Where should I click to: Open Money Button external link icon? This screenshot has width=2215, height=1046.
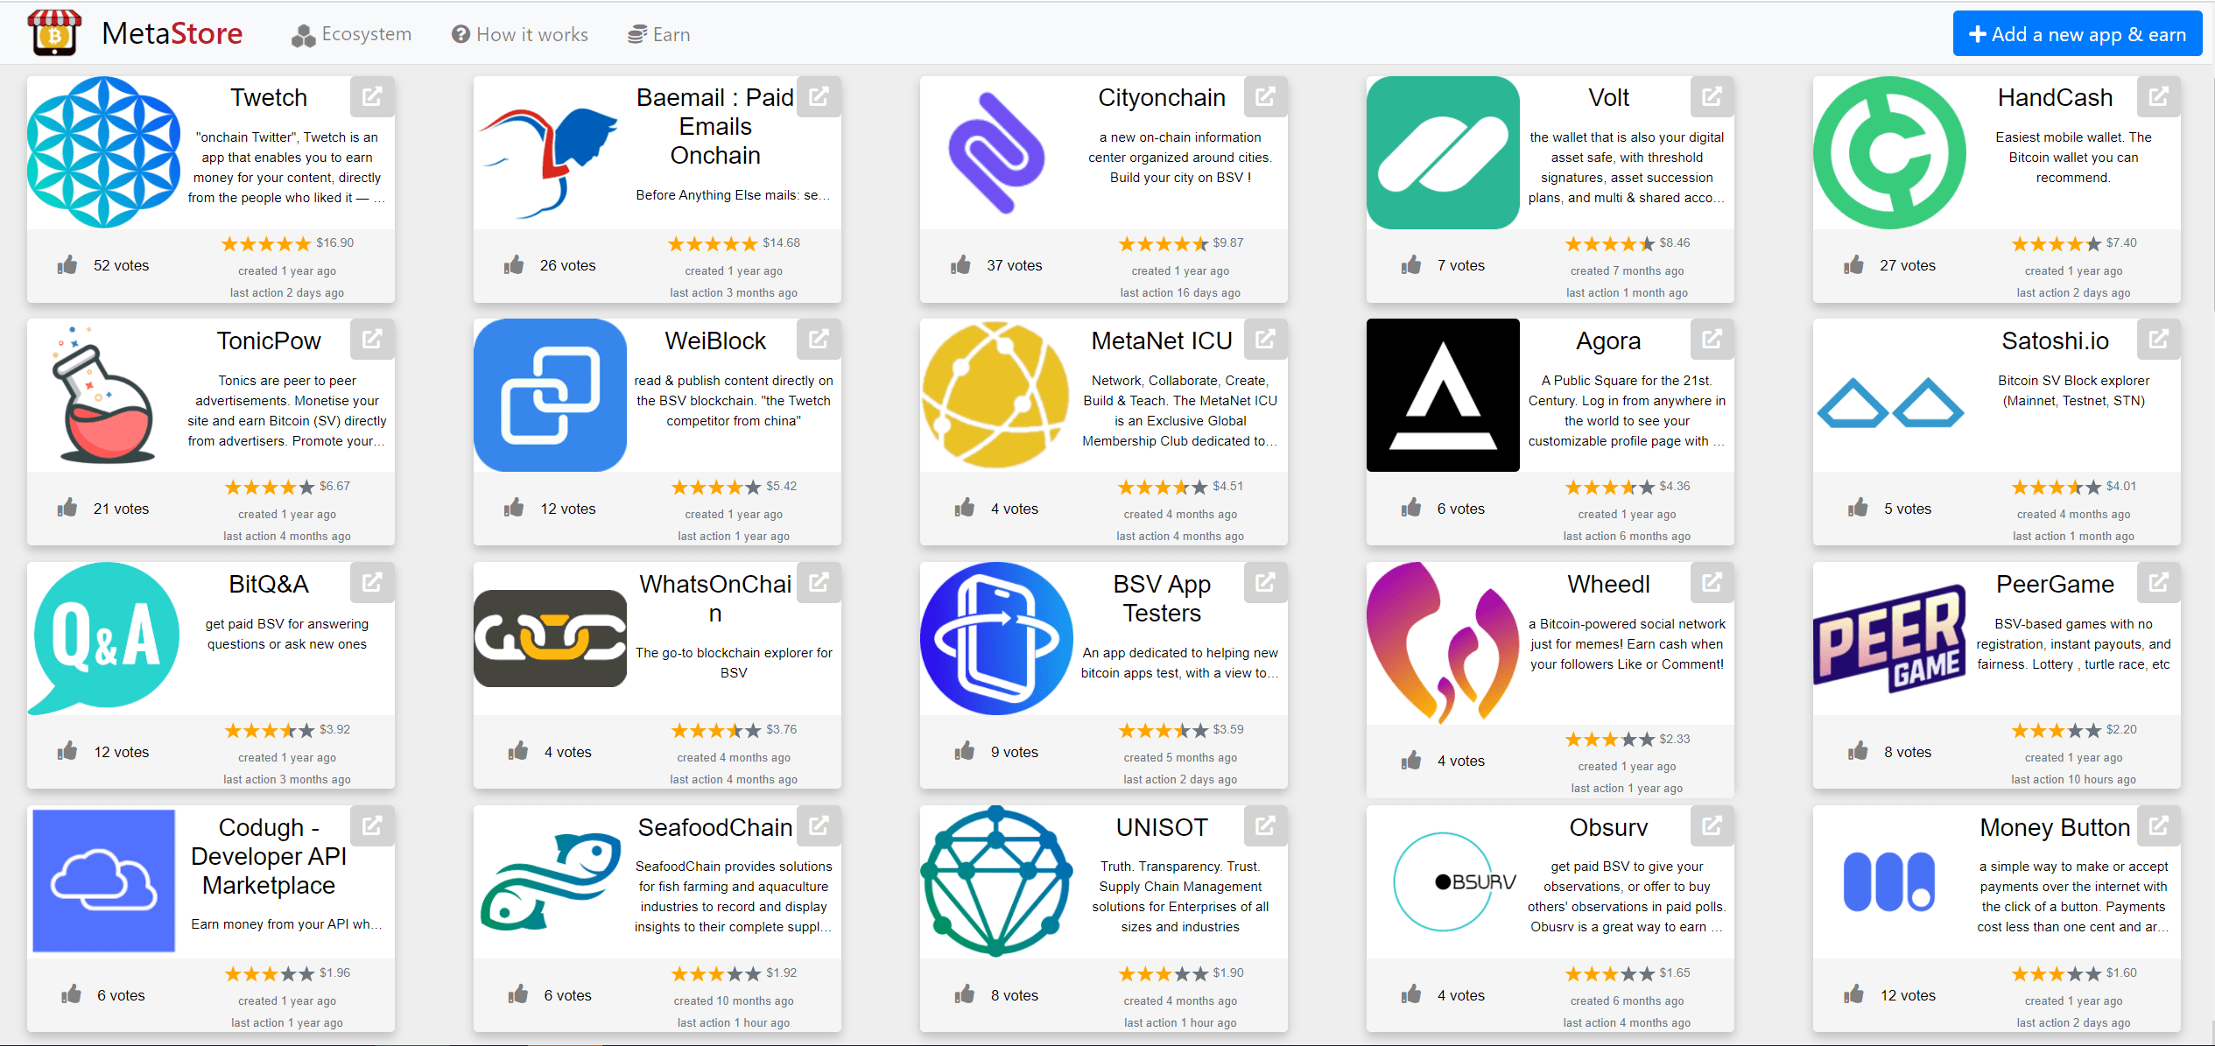[x=2158, y=825]
